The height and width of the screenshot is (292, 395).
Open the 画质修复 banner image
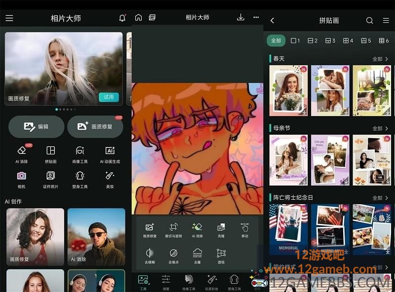click(64, 69)
